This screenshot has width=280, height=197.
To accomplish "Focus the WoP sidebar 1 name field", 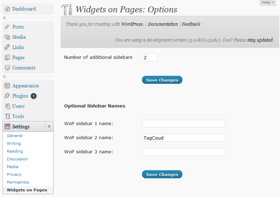I will coord(183,124).
